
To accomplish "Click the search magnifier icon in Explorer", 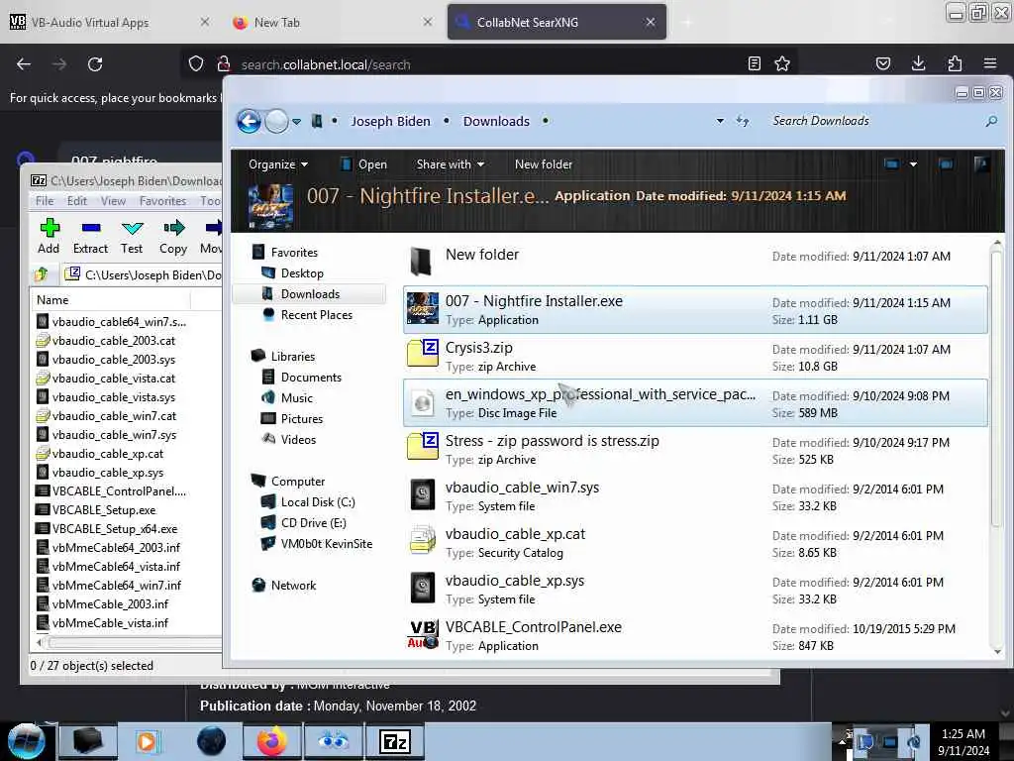I will point(990,121).
